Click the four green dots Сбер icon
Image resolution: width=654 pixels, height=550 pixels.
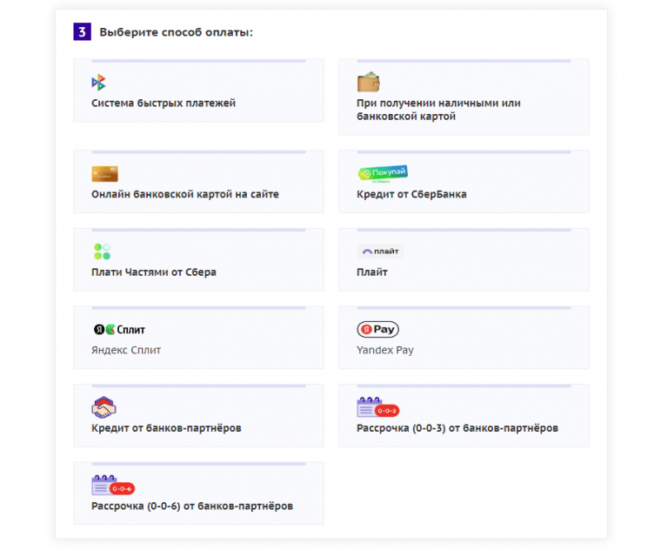[x=102, y=252]
